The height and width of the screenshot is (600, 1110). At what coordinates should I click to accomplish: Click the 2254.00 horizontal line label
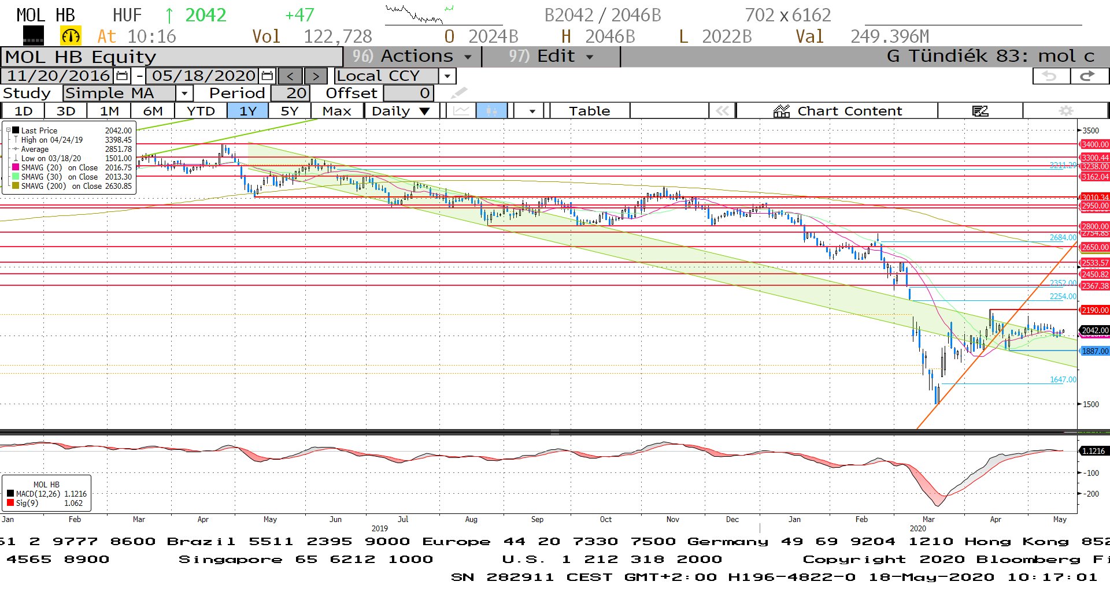pos(1063,296)
